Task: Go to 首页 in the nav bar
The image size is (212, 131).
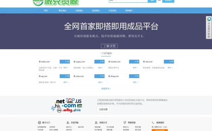Action: click(x=46, y=11)
